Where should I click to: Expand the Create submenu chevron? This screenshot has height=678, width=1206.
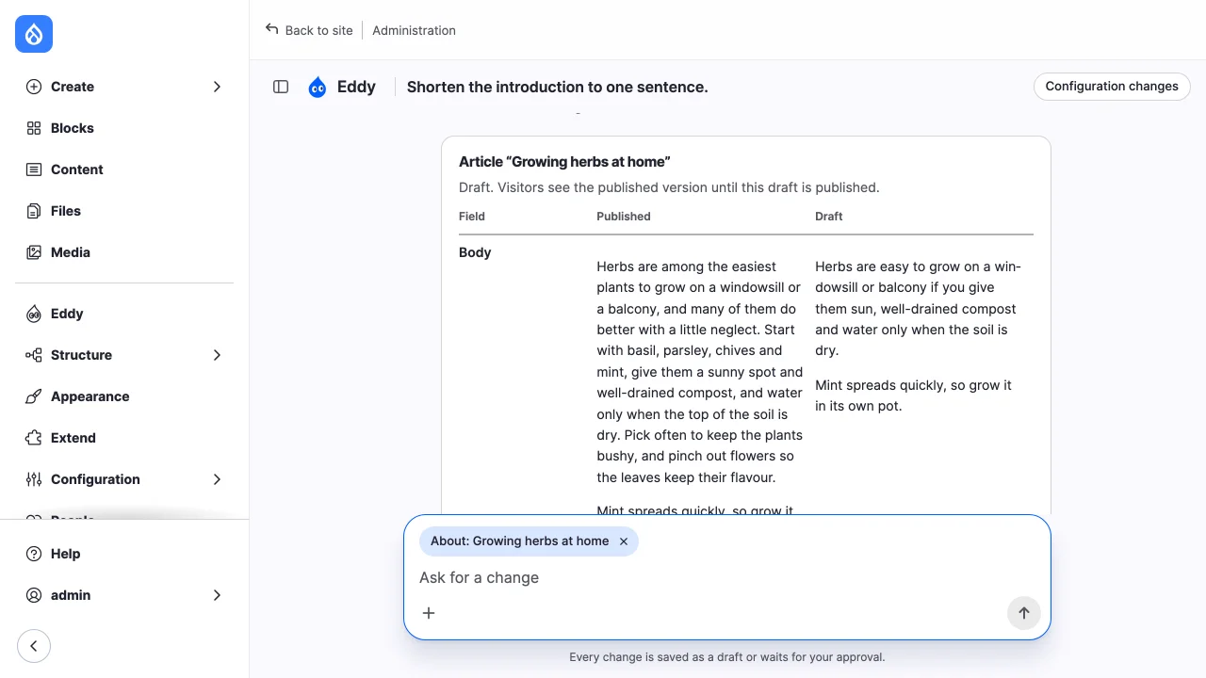pos(217,87)
